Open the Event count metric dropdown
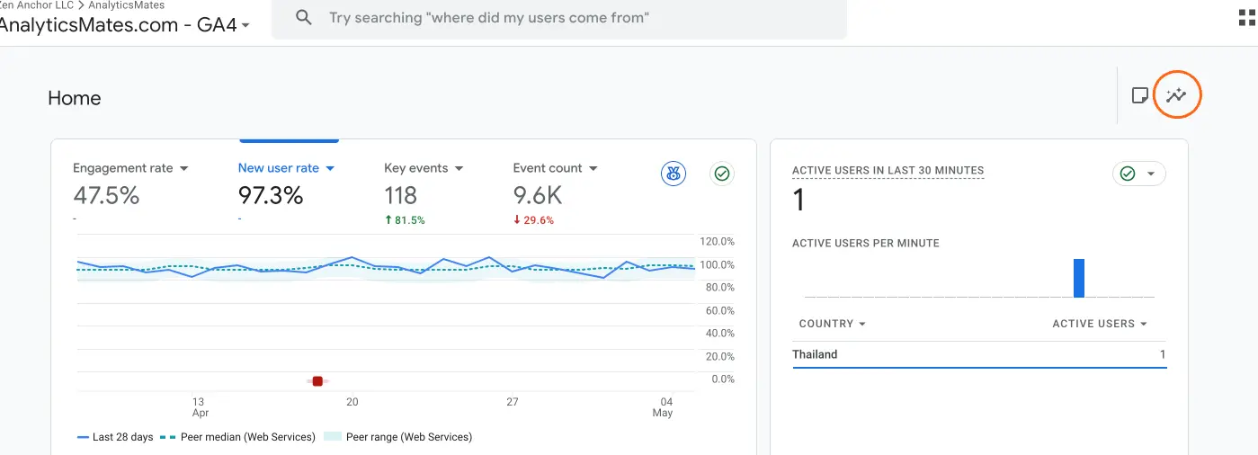 556,168
